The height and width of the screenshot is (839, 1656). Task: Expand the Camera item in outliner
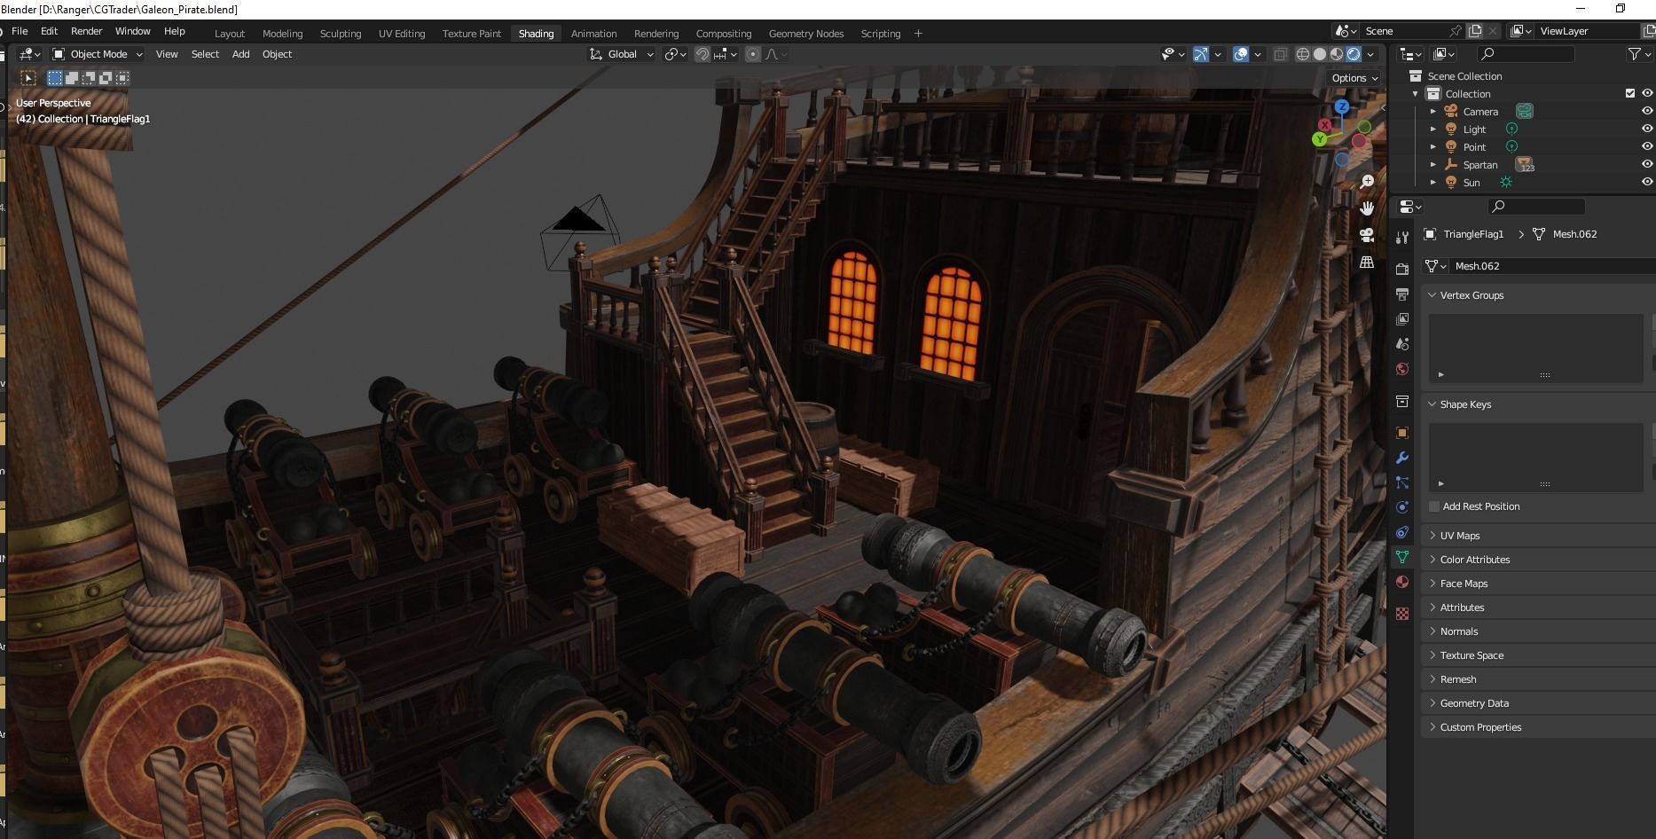1432,112
